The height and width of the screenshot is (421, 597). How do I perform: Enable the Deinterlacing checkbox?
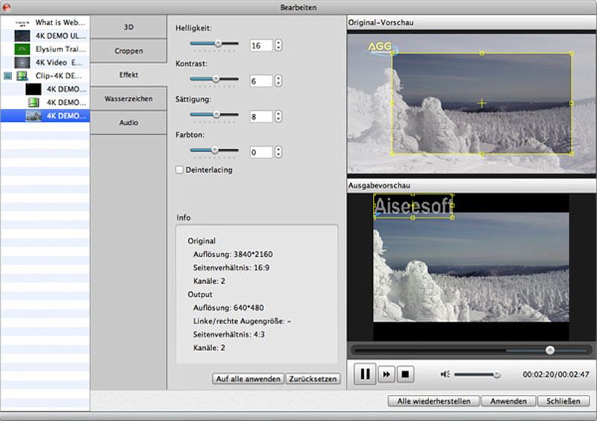coord(179,170)
